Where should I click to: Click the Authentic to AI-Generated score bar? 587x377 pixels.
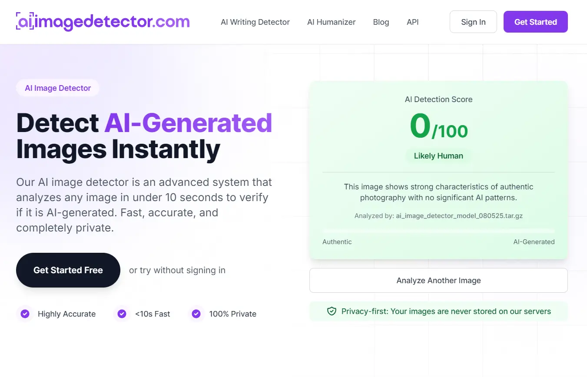(x=438, y=231)
